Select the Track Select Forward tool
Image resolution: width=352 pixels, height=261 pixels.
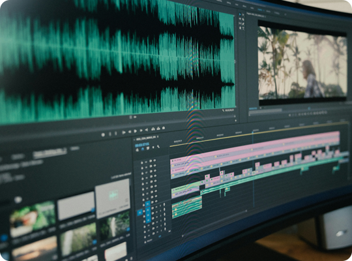point(243,15)
